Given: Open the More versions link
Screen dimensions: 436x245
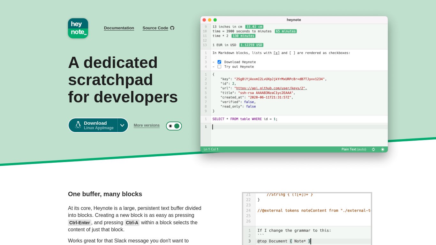Looking at the screenshot, I should [147, 125].
